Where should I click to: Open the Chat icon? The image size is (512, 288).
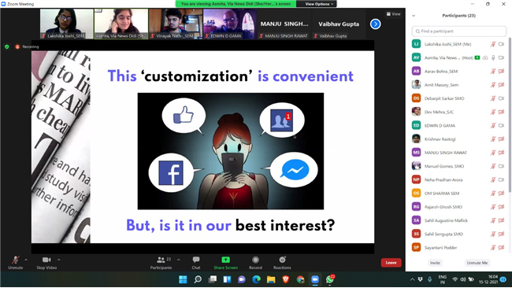196,260
